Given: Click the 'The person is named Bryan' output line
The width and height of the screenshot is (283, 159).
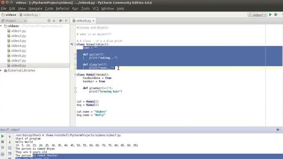Looking at the screenshot, I should coord(35,149).
